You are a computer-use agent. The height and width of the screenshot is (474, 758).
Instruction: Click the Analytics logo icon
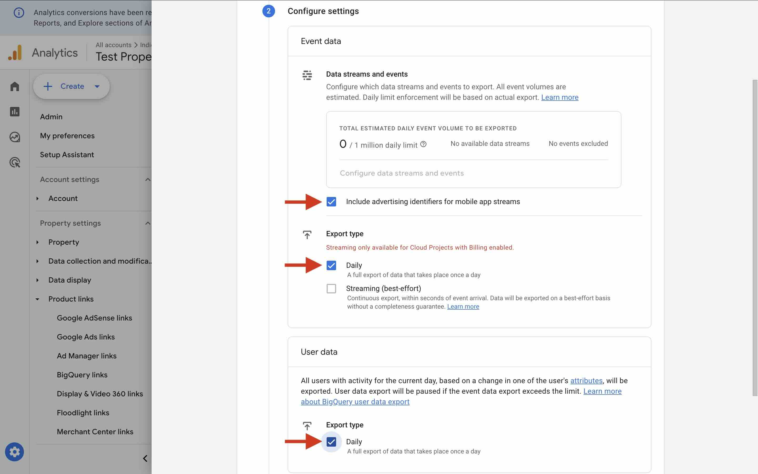[15, 52]
